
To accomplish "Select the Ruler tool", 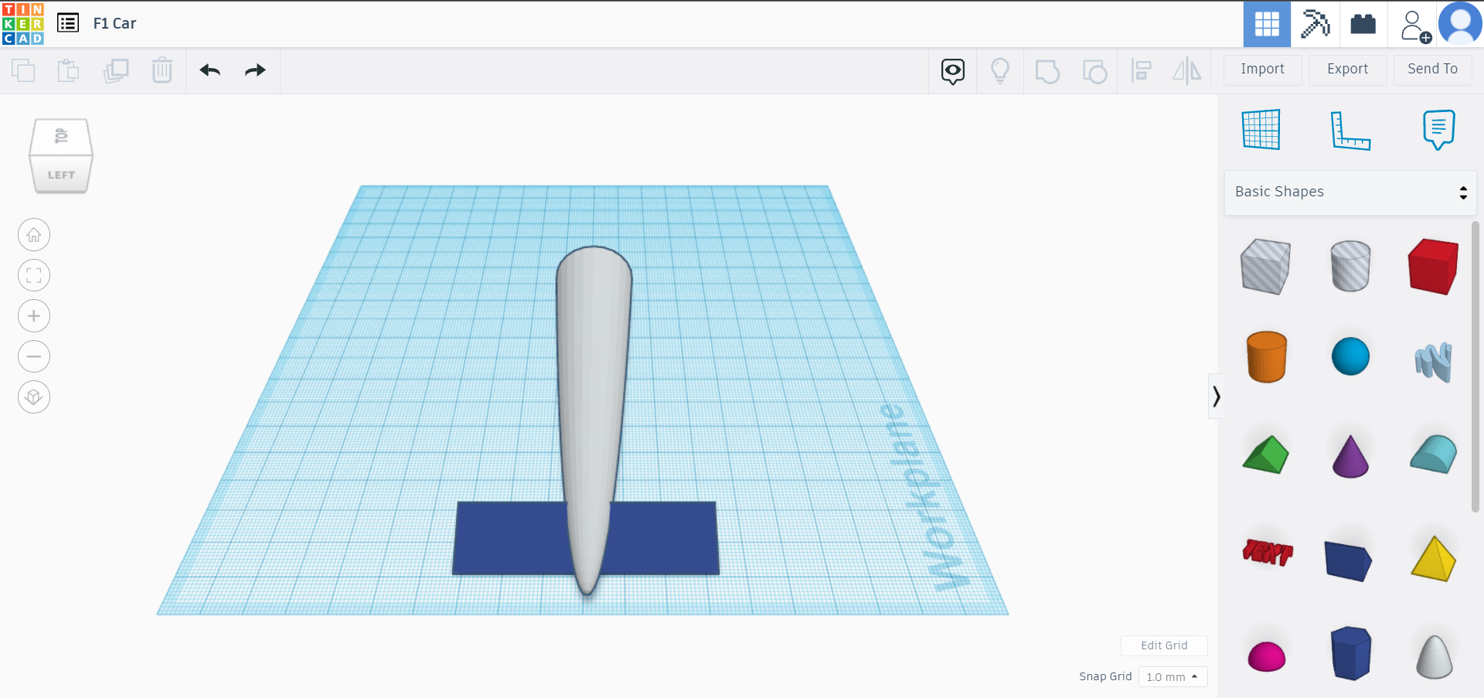I will point(1350,130).
